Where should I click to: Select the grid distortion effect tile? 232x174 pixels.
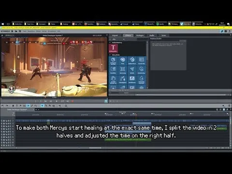[x=123, y=70]
